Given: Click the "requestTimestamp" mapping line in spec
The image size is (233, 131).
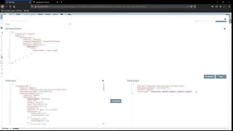Looking at the screenshot, I should click(x=42, y=41).
